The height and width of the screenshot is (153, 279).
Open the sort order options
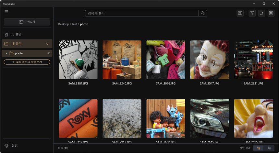coord(261,13)
